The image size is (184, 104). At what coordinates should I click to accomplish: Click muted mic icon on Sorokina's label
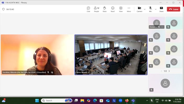48,72
